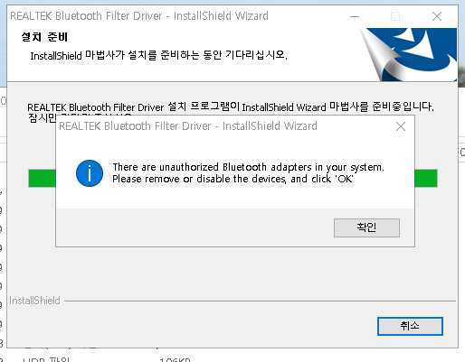Click the 확인 (OK) button
Image resolution: width=465 pixels, height=362 pixels.
(x=366, y=227)
